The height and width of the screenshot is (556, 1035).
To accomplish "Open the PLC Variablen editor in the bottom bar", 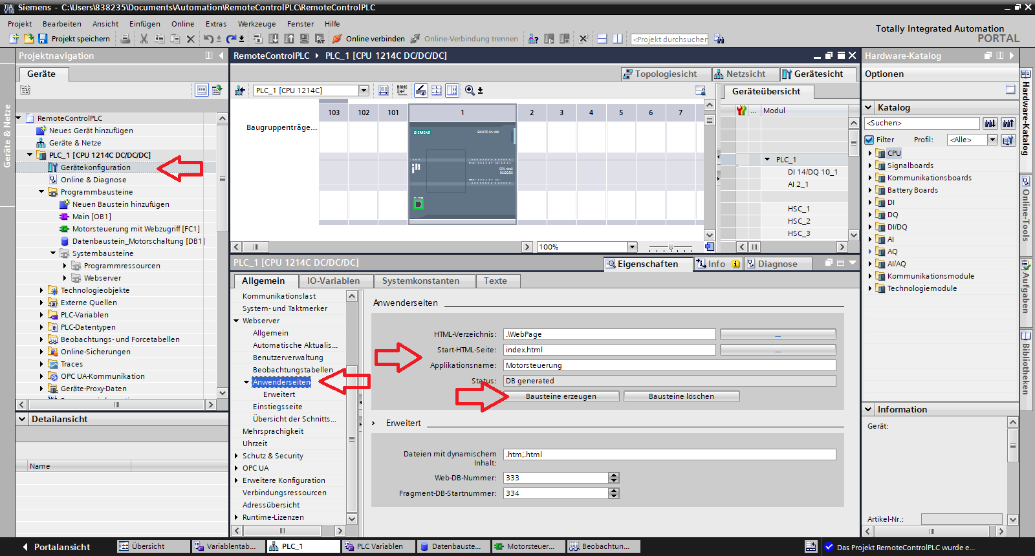I will click(379, 546).
